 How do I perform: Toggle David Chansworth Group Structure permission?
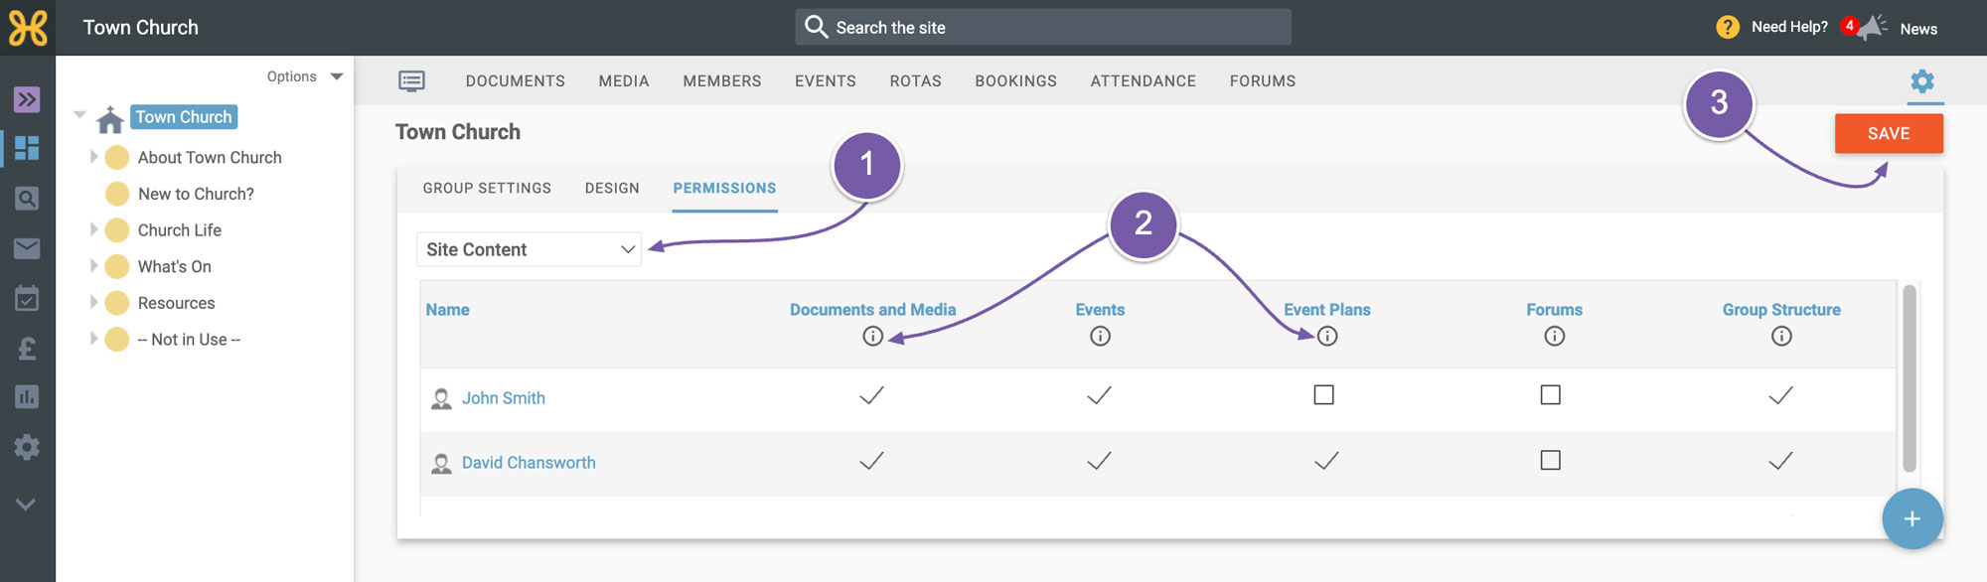point(1780,461)
